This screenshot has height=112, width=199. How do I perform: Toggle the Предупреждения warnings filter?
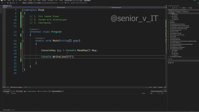pos(30,91)
